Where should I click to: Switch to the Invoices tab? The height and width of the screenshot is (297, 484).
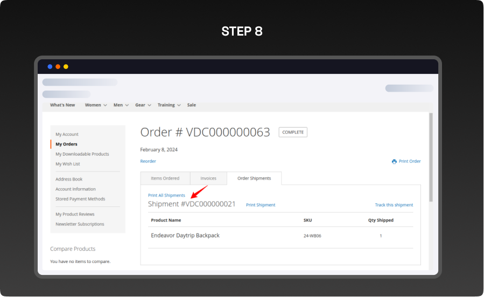click(x=208, y=178)
